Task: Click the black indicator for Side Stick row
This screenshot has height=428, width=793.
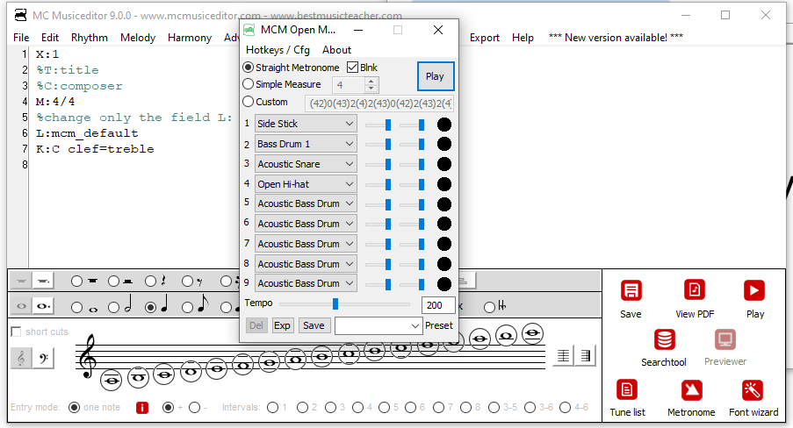Action: click(444, 125)
